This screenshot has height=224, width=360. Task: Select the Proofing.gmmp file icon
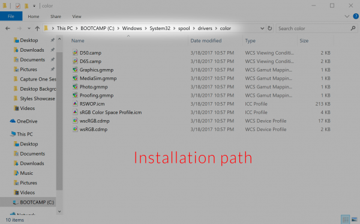click(x=75, y=95)
